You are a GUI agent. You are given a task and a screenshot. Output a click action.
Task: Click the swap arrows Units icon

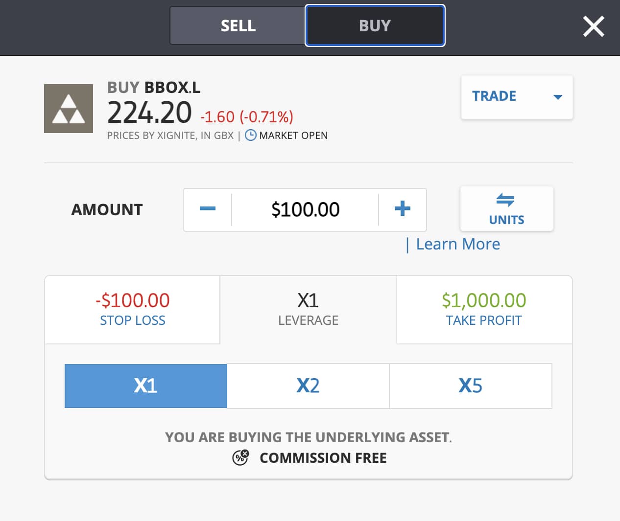point(505,200)
